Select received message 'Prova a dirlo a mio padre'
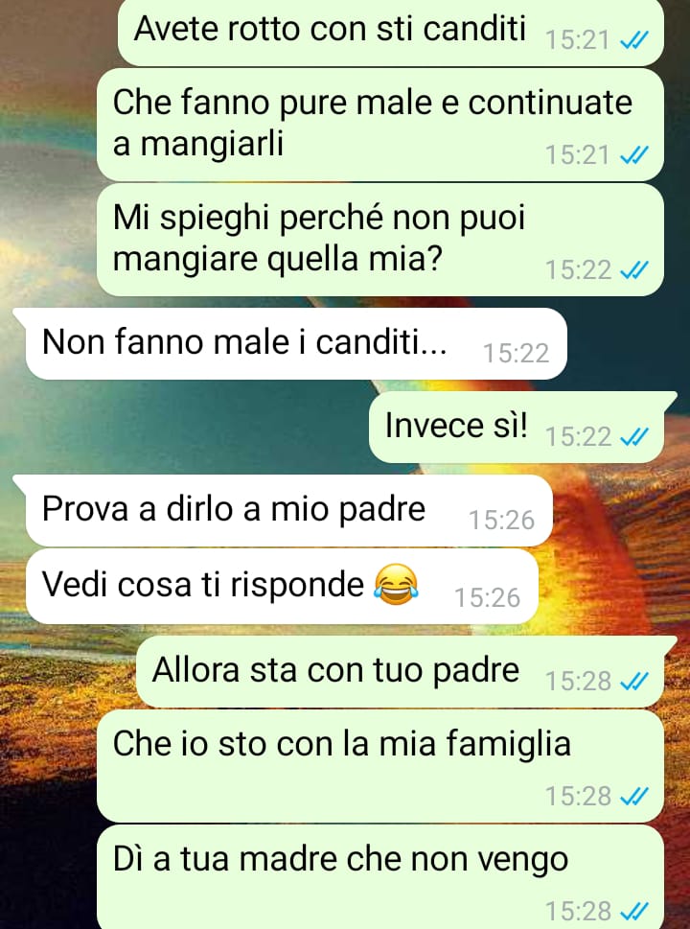Image resolution: width=690 pixels, height=929 pixels. coord(289,511)
